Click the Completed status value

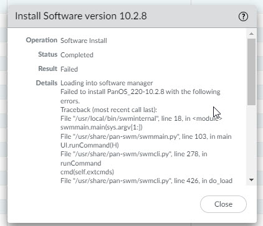[x=77, y=55]
